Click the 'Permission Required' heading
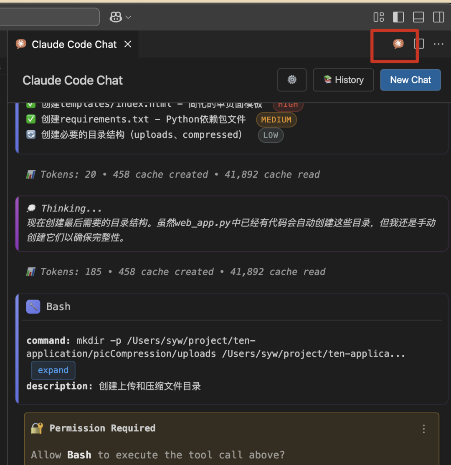 [102, 428]
